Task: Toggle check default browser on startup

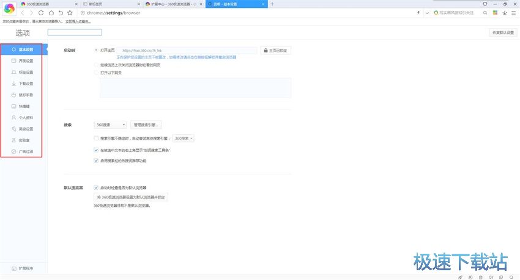Action: (x=96, y=187)
